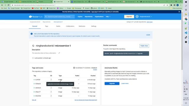Viewport: 189px width, 106px height.
Task: Open the Chrome three-dot menu
Action: [181, 5]
